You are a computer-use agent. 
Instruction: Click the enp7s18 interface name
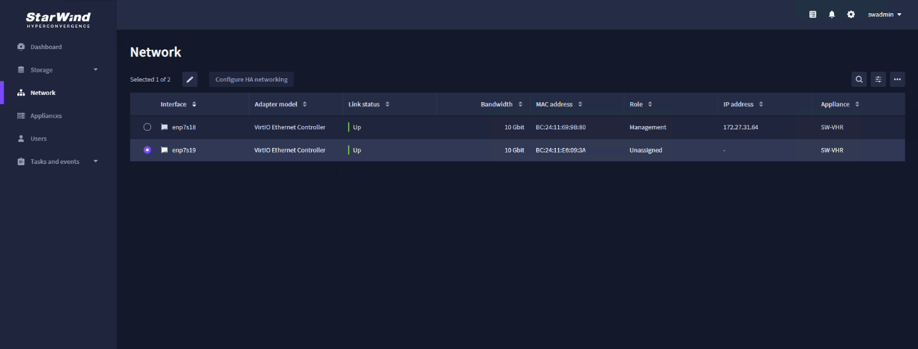pos(184,127)
